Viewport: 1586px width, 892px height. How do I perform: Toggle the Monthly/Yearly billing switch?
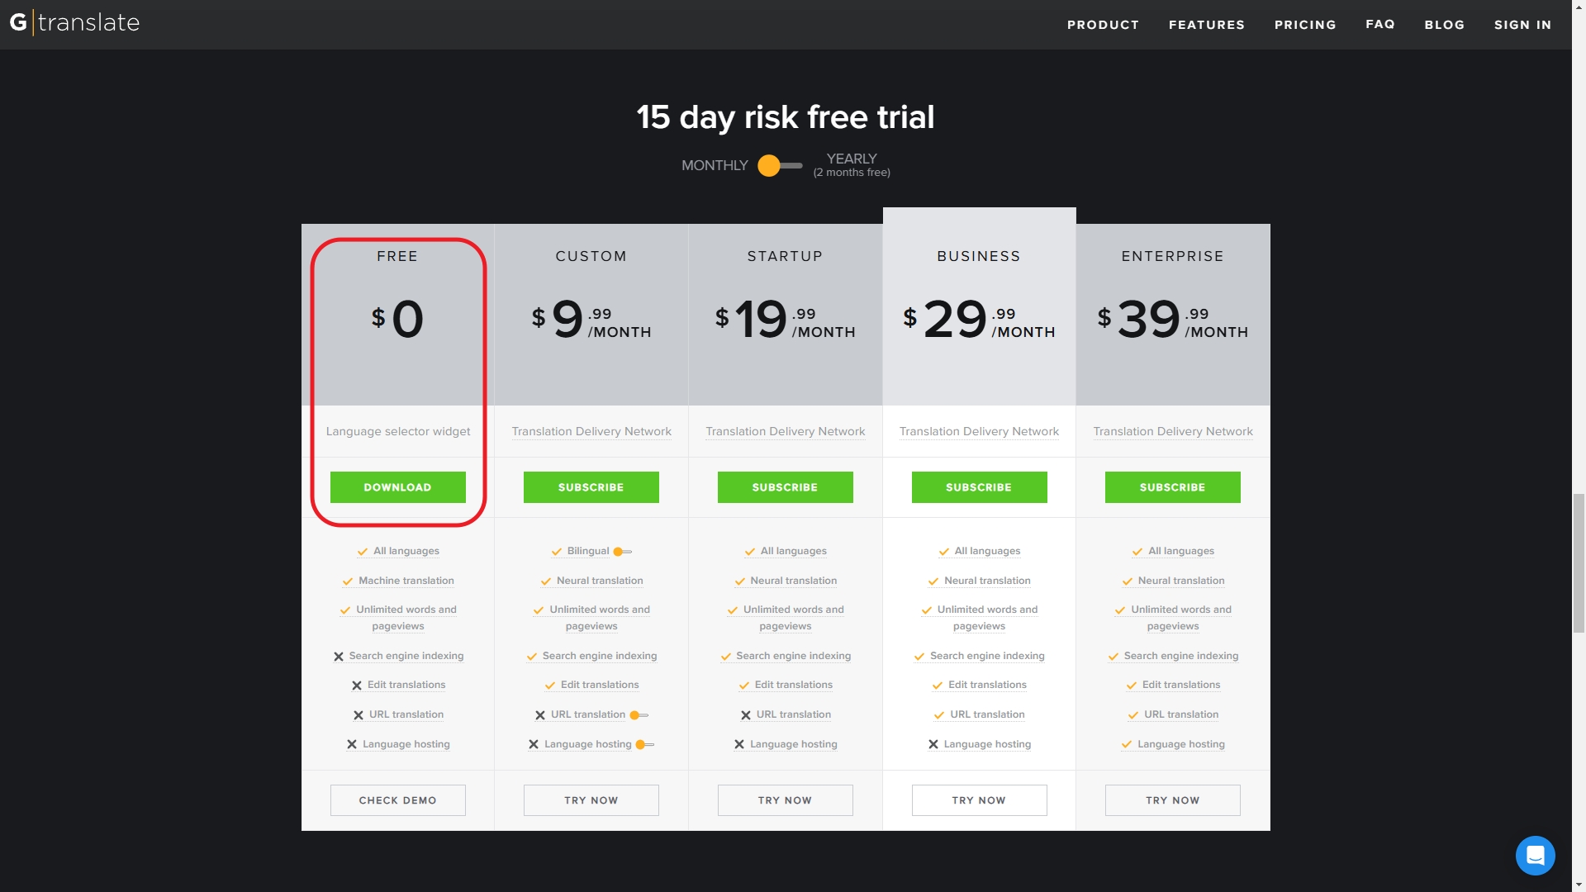(x=780, y=166)
